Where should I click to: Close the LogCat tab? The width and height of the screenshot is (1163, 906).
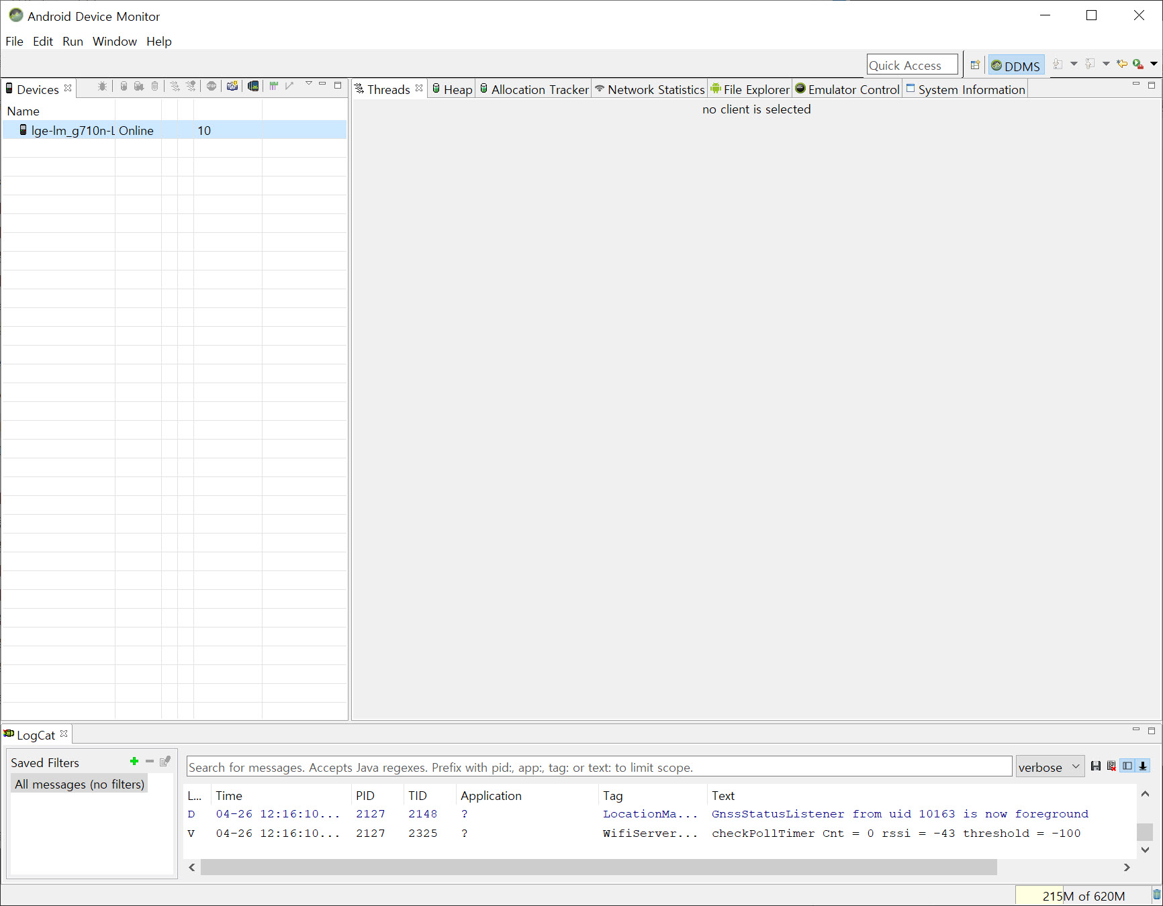point(64,734)
